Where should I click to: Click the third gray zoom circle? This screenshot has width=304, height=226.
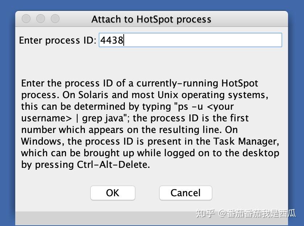point(55,19)
